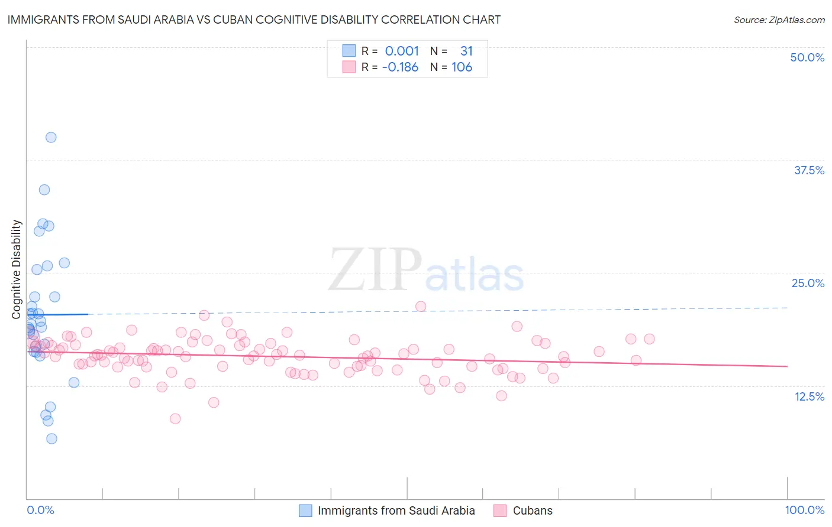Image resolution: width=832 pixels, height=527 pixels.
Task: Click the ZIPatlas watermark logo
Action: (426, 270)
